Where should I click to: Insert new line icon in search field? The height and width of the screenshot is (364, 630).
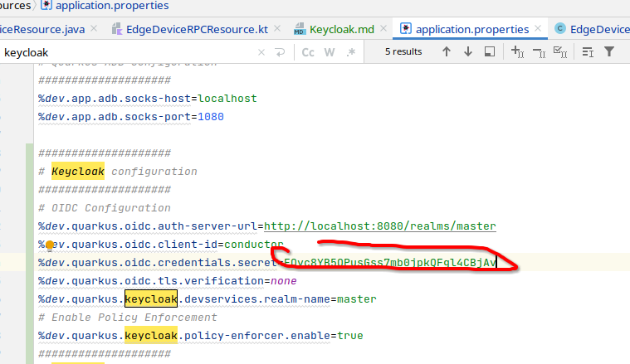(280, 52)
